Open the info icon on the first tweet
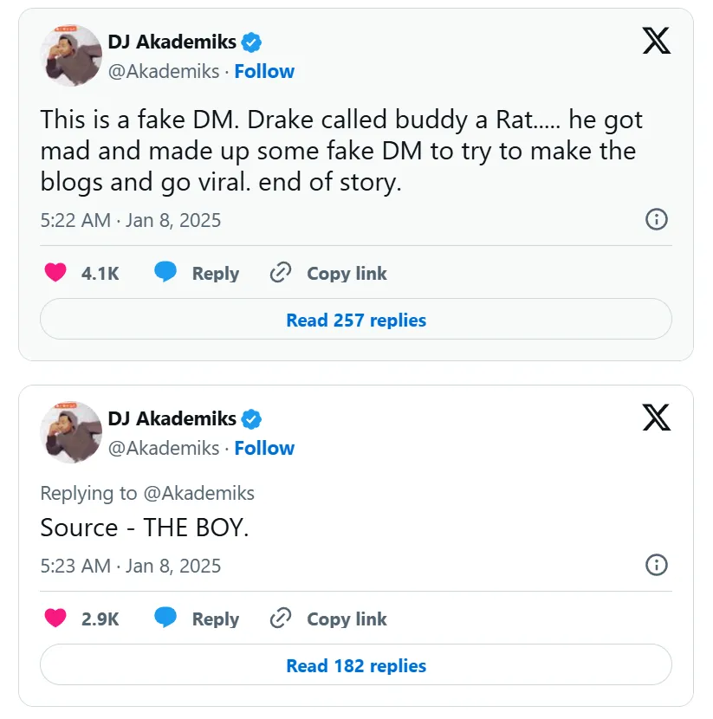Screen dimensions: 713x719 [x=657, y=220]
